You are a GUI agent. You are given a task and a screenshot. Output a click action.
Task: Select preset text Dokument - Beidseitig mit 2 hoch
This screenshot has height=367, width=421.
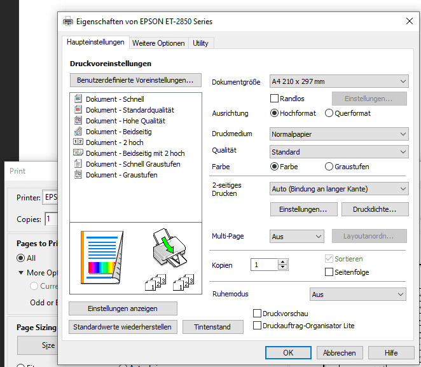(135, 153)
